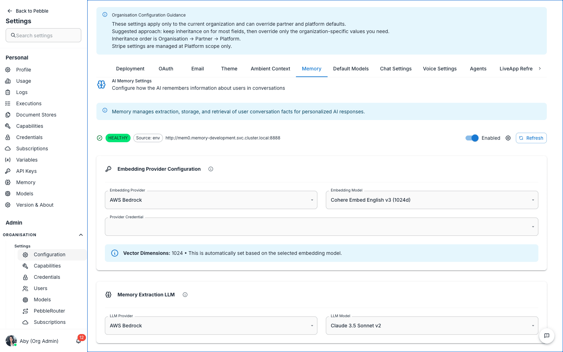Switch to the Ambient Context tab
This screenshot has height=352, width=563.
[x=270, y=69]
